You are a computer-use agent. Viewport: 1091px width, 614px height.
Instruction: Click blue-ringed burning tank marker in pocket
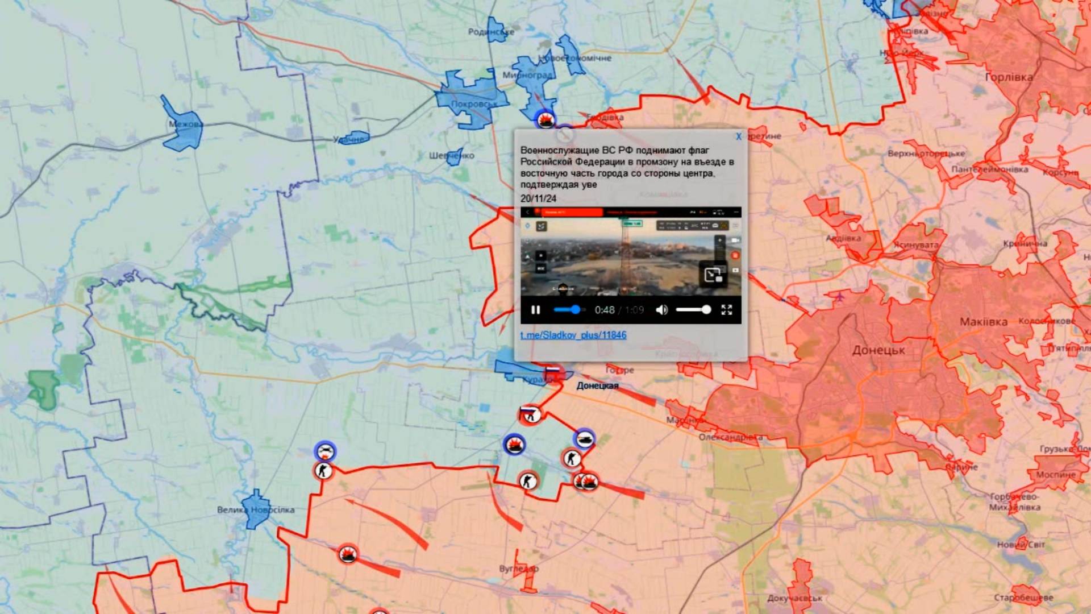[514, 444]
